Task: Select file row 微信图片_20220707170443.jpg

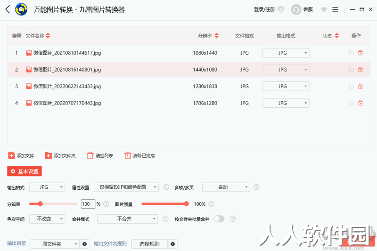Action: tap(188, 103)
